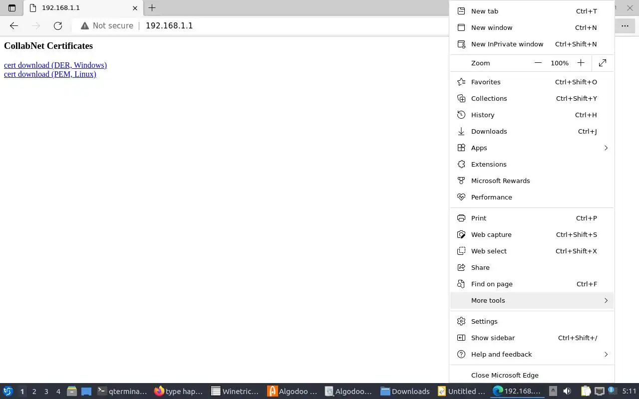Viewport: 639px width, 399px height.
Task: Switch to Firefox 'type hap...' window
Action: pyautogui.click(x=179, y=392)
